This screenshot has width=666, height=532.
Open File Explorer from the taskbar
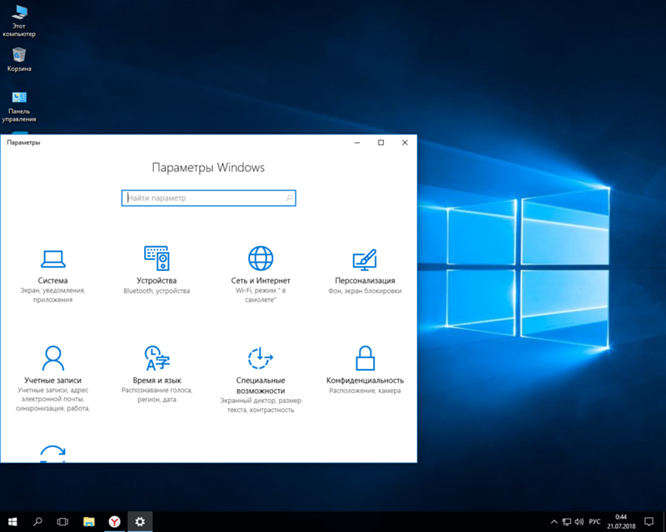point(89,522)
